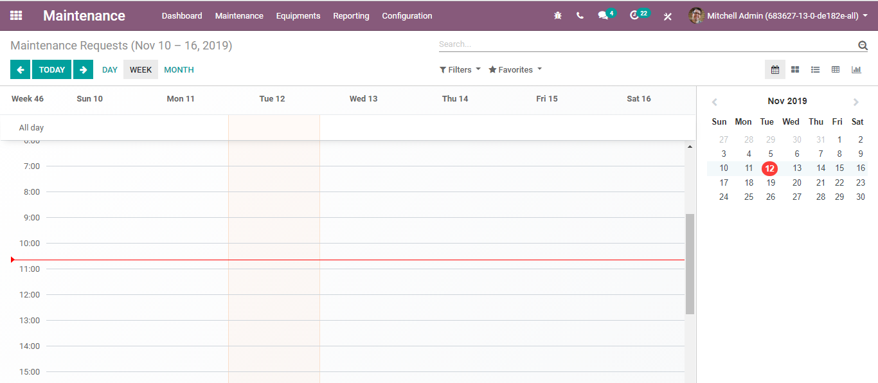Viewport: 878px width, 383px height.
Task: Select Wed 13 column header
Action: (x=363, y=98)
